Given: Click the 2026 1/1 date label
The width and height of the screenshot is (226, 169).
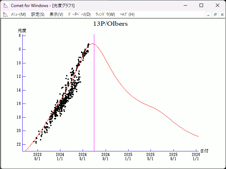Looking at the screenshot, I should (x=196, y=157).
